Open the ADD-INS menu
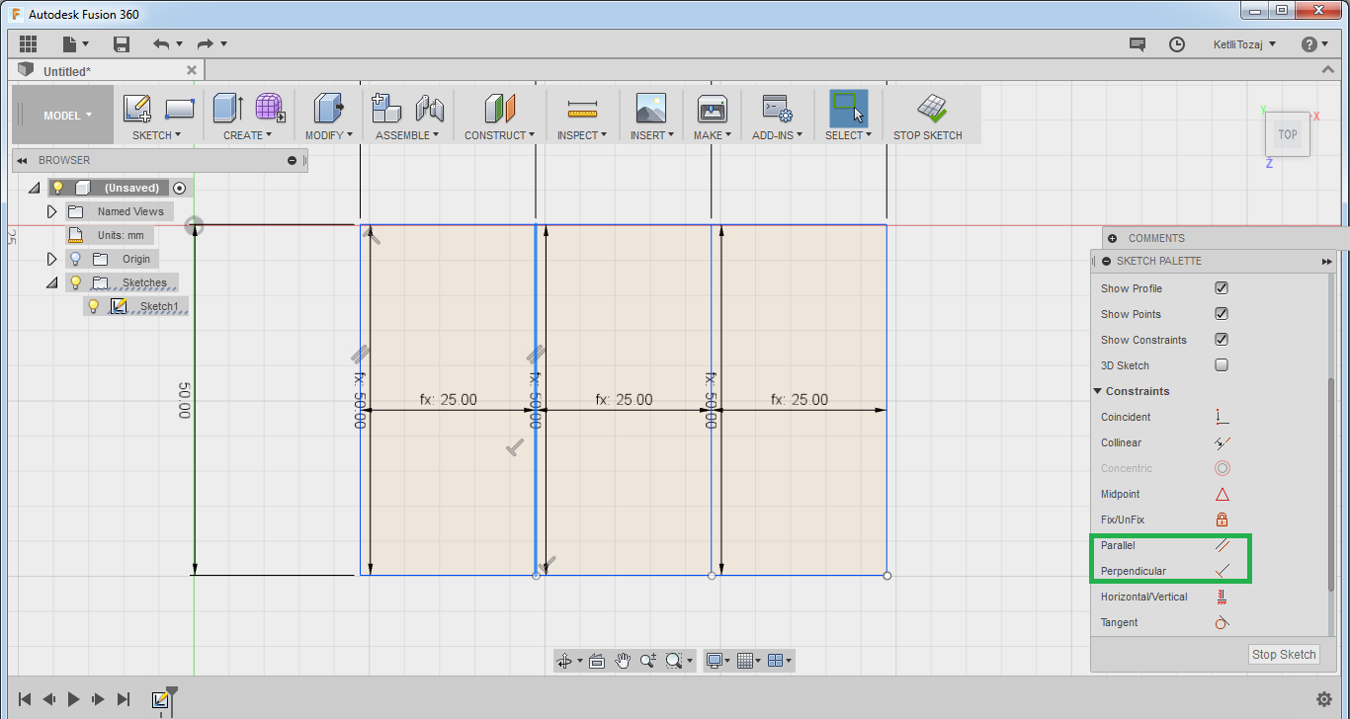This screenshot has height=719, width=1350. tap(777, 135)
